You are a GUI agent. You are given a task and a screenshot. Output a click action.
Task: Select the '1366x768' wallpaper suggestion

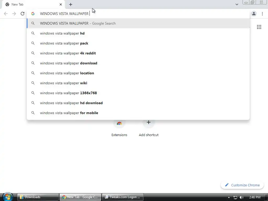click(x=138, y=93)
